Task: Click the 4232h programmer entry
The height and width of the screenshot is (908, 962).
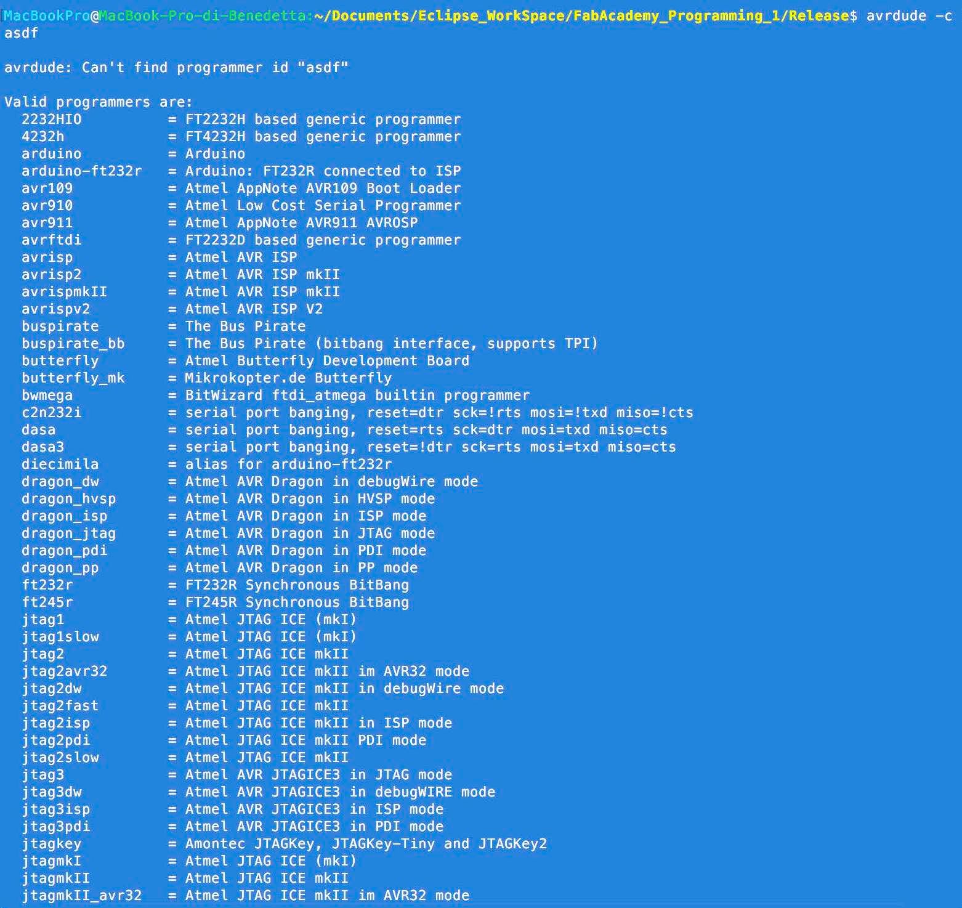Action: [x=42, y=137]
